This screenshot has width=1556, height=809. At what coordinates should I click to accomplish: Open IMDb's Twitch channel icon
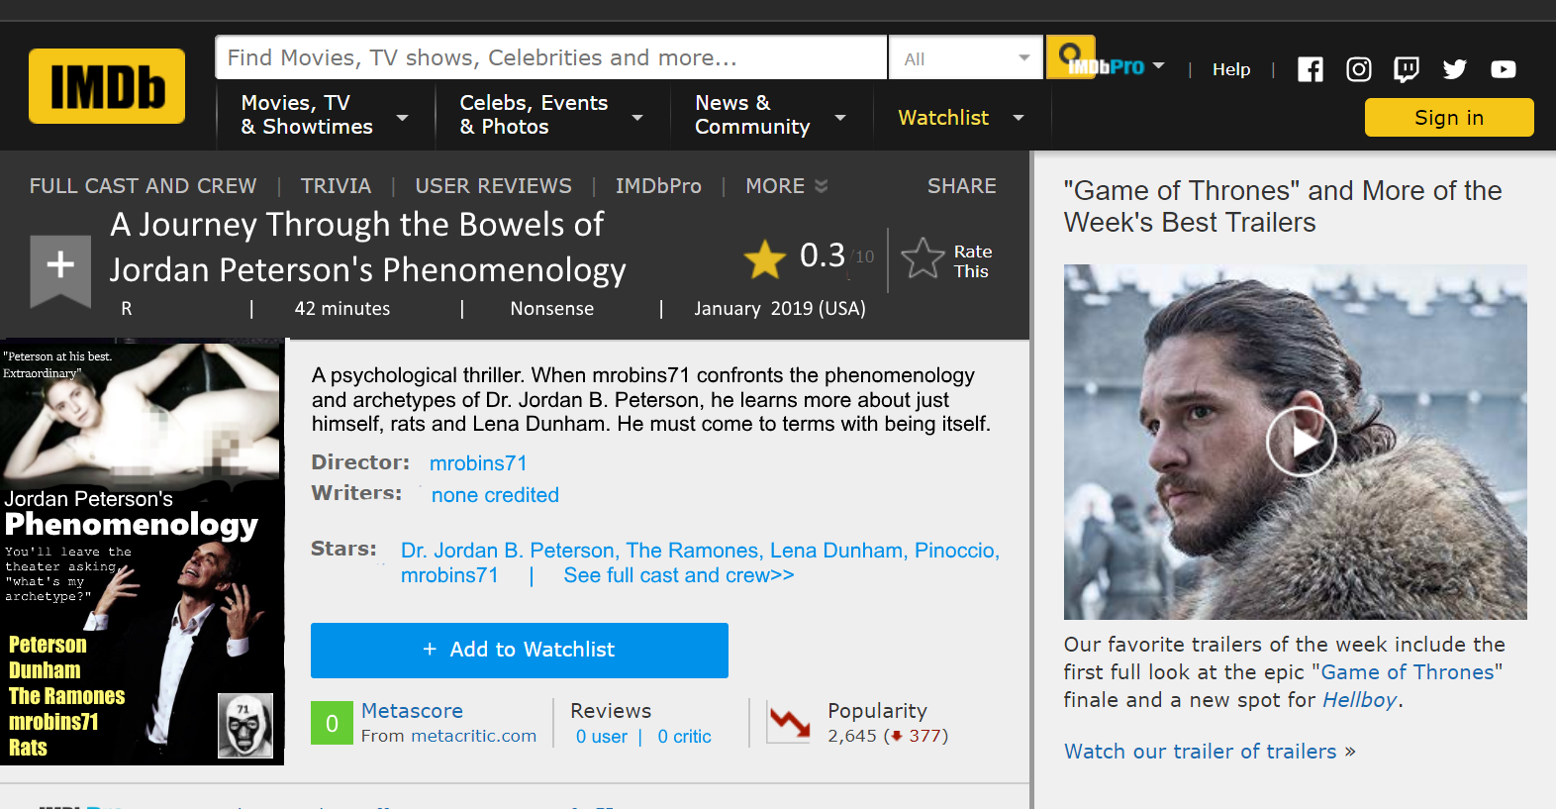pos(1407,69)
